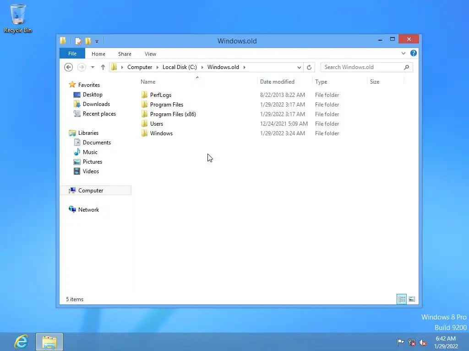
Task: Click the Program Files (x86) name text
Action: (x=173, y=114)
